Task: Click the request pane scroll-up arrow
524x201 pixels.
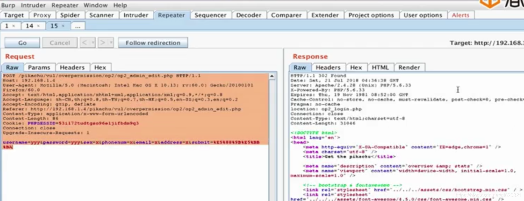Action: 272,76
